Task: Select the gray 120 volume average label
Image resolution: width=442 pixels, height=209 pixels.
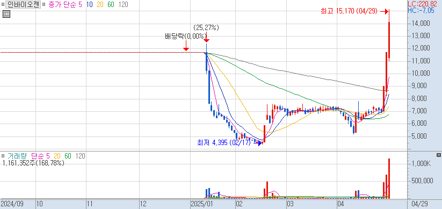Action: 81,156
